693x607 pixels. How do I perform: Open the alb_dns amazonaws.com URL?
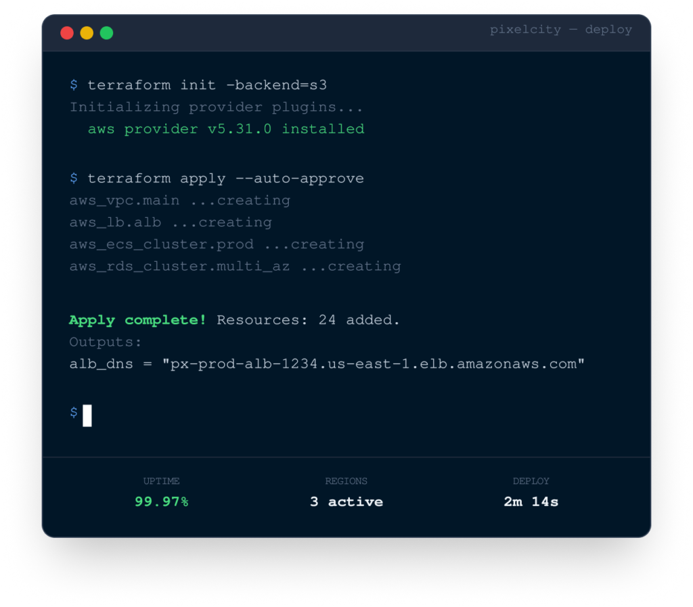[x=374, y=364]
